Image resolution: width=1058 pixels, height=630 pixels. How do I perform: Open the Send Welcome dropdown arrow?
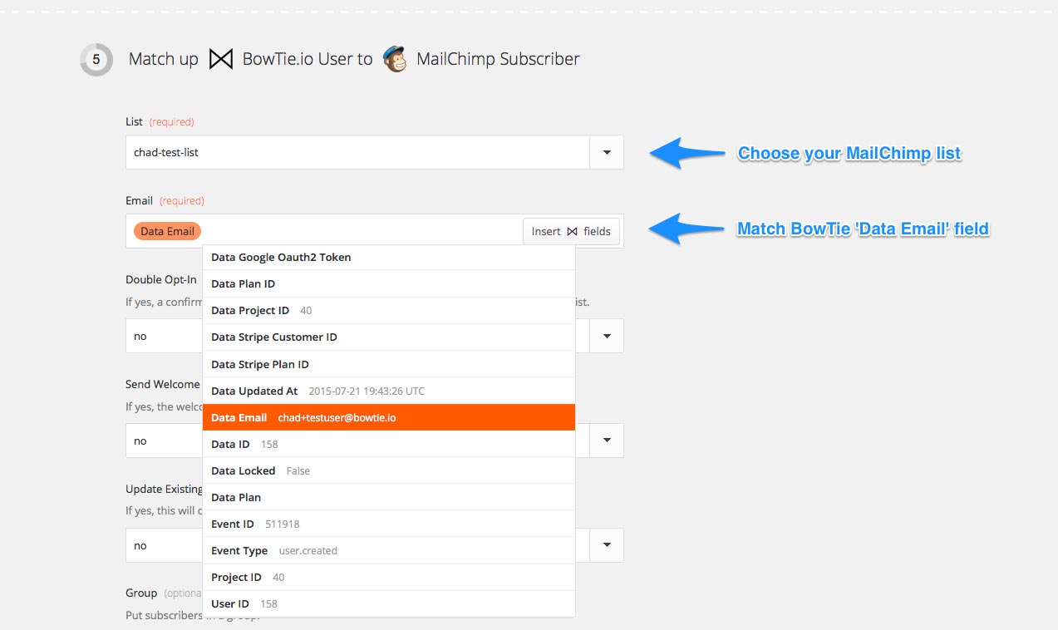click(607, 441)
